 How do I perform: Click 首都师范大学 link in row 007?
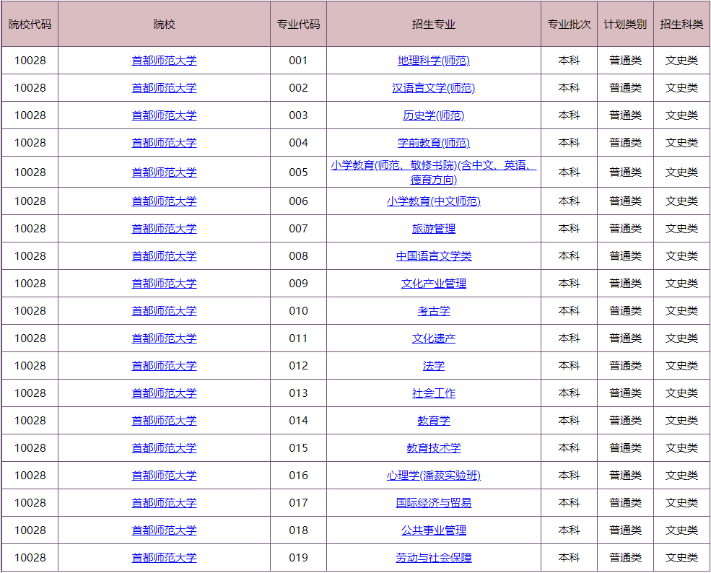tap(164, 229)
